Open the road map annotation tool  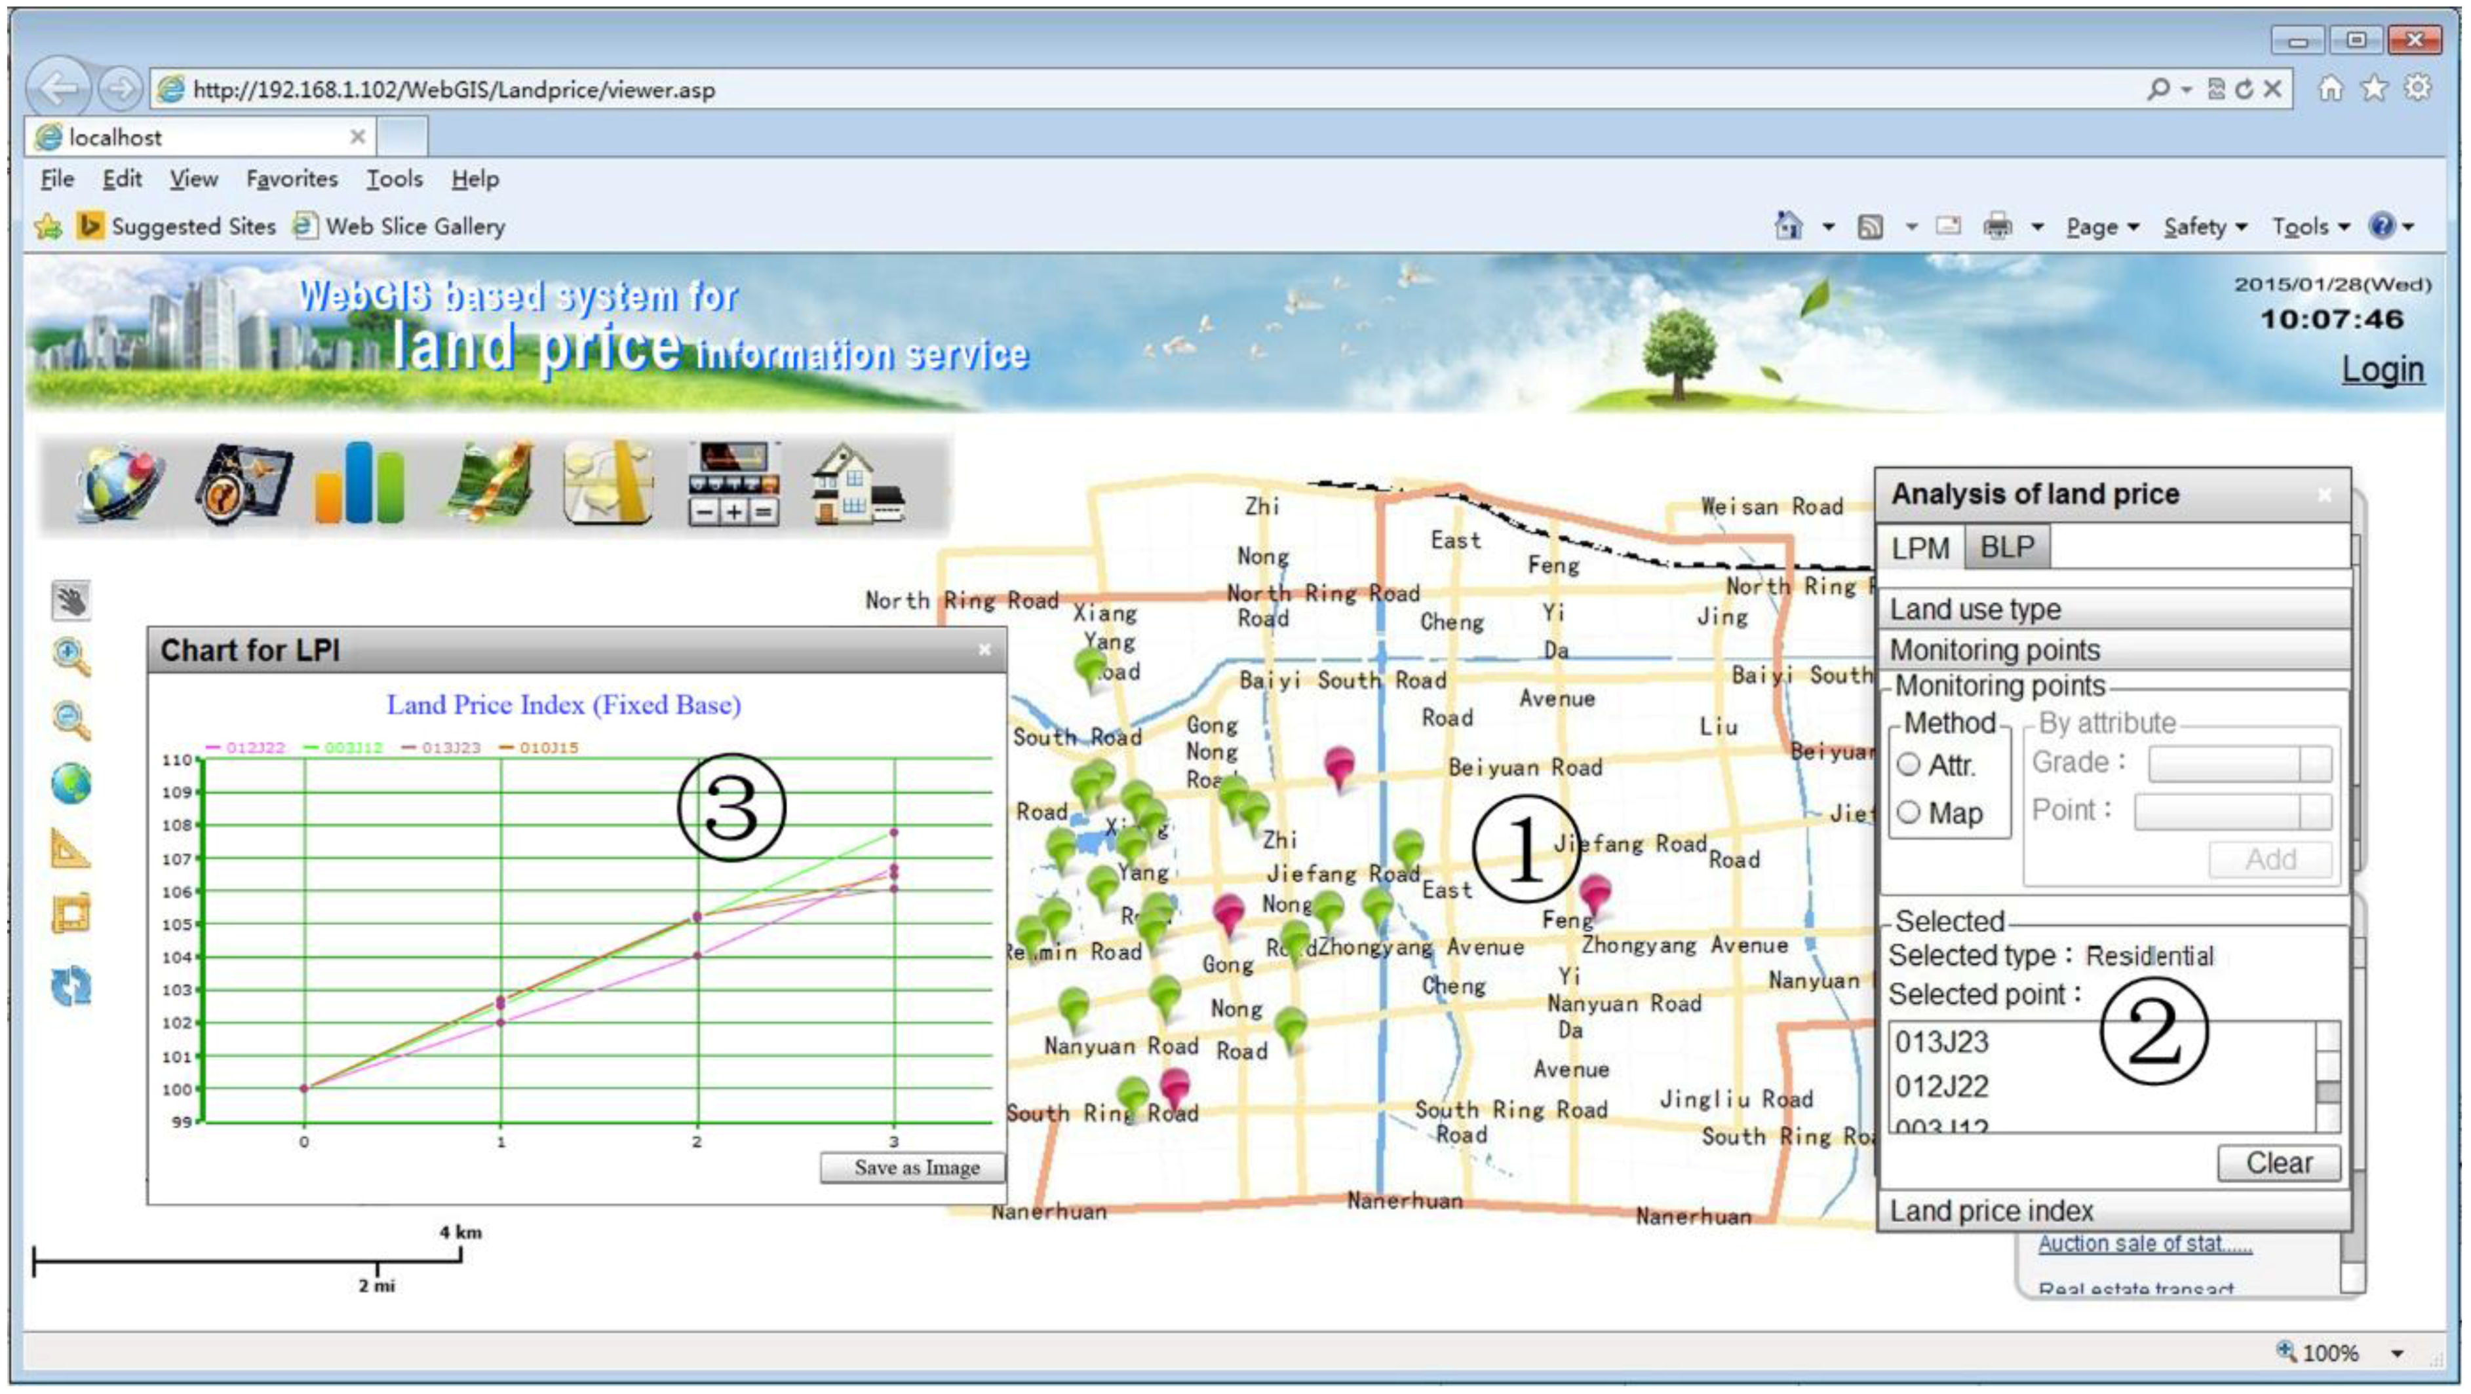pos(608,482)
